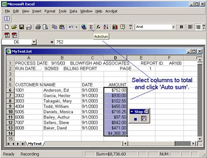Click the formula bar showing 752
The image size is (207, 158).
(x=130, y=42)
